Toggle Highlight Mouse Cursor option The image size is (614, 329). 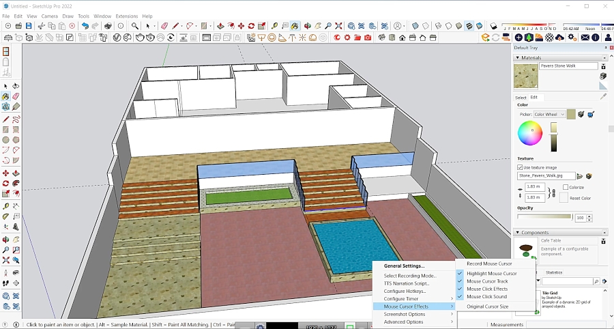(x=491, y=274)
